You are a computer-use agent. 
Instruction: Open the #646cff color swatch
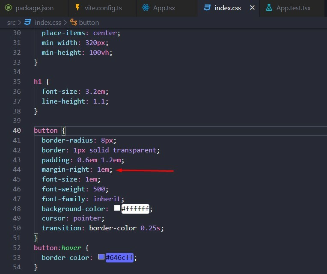pyautogui.click(x=101, y=257)
